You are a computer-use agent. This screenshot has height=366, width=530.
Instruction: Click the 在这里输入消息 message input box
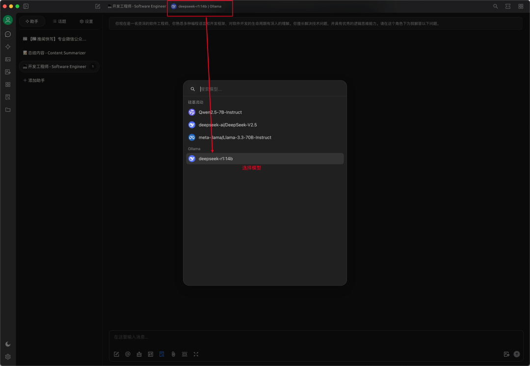click(x=316, y=337)
